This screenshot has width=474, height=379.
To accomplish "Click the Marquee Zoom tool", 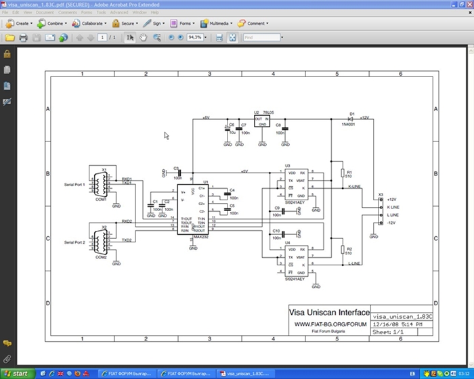I will tap(156, 37).
